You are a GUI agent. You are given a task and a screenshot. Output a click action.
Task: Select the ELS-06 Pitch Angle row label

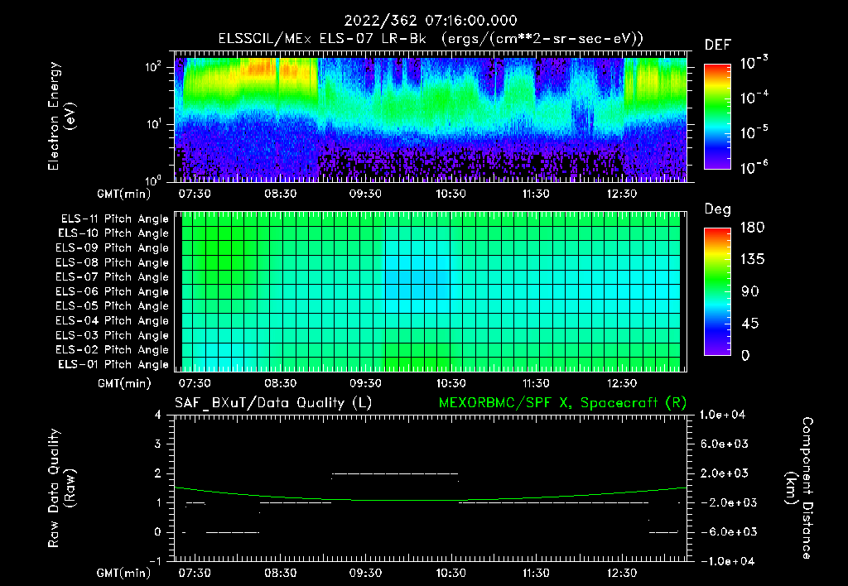[x=112, y=292]
